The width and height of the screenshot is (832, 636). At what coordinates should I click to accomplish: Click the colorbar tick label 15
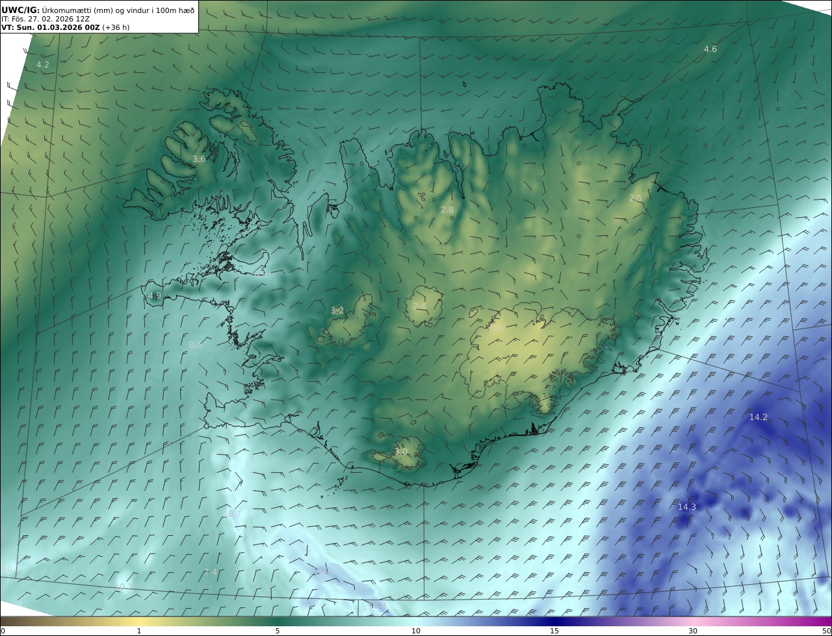554,631
